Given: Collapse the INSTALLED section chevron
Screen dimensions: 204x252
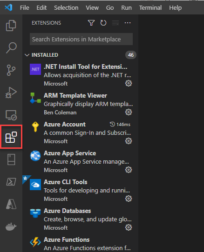Looking at the screenshot, I should [27, 55].
